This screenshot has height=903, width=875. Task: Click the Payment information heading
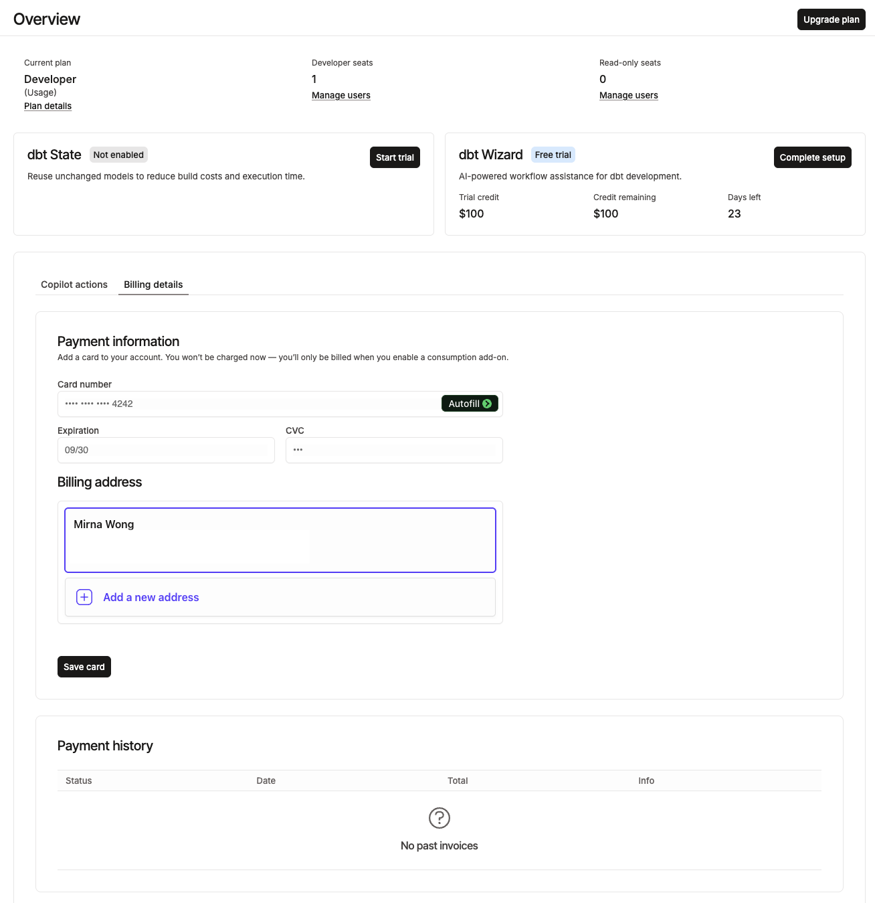118,341
